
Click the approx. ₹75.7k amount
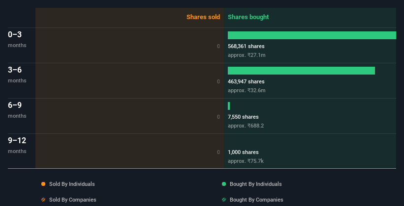[x=246, y=161]
